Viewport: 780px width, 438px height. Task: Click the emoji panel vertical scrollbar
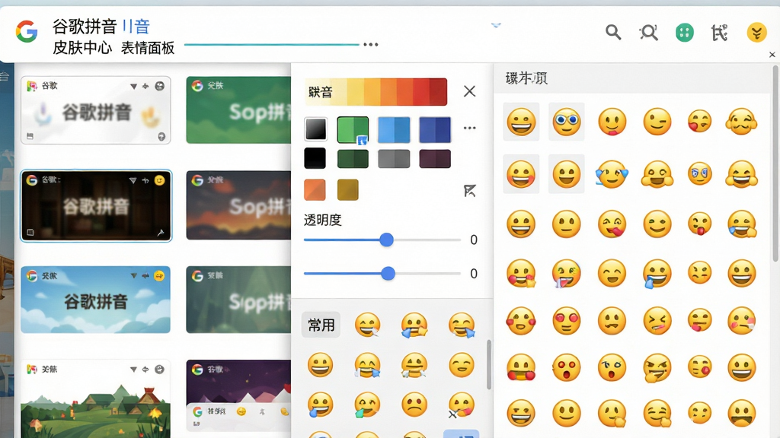775,164
